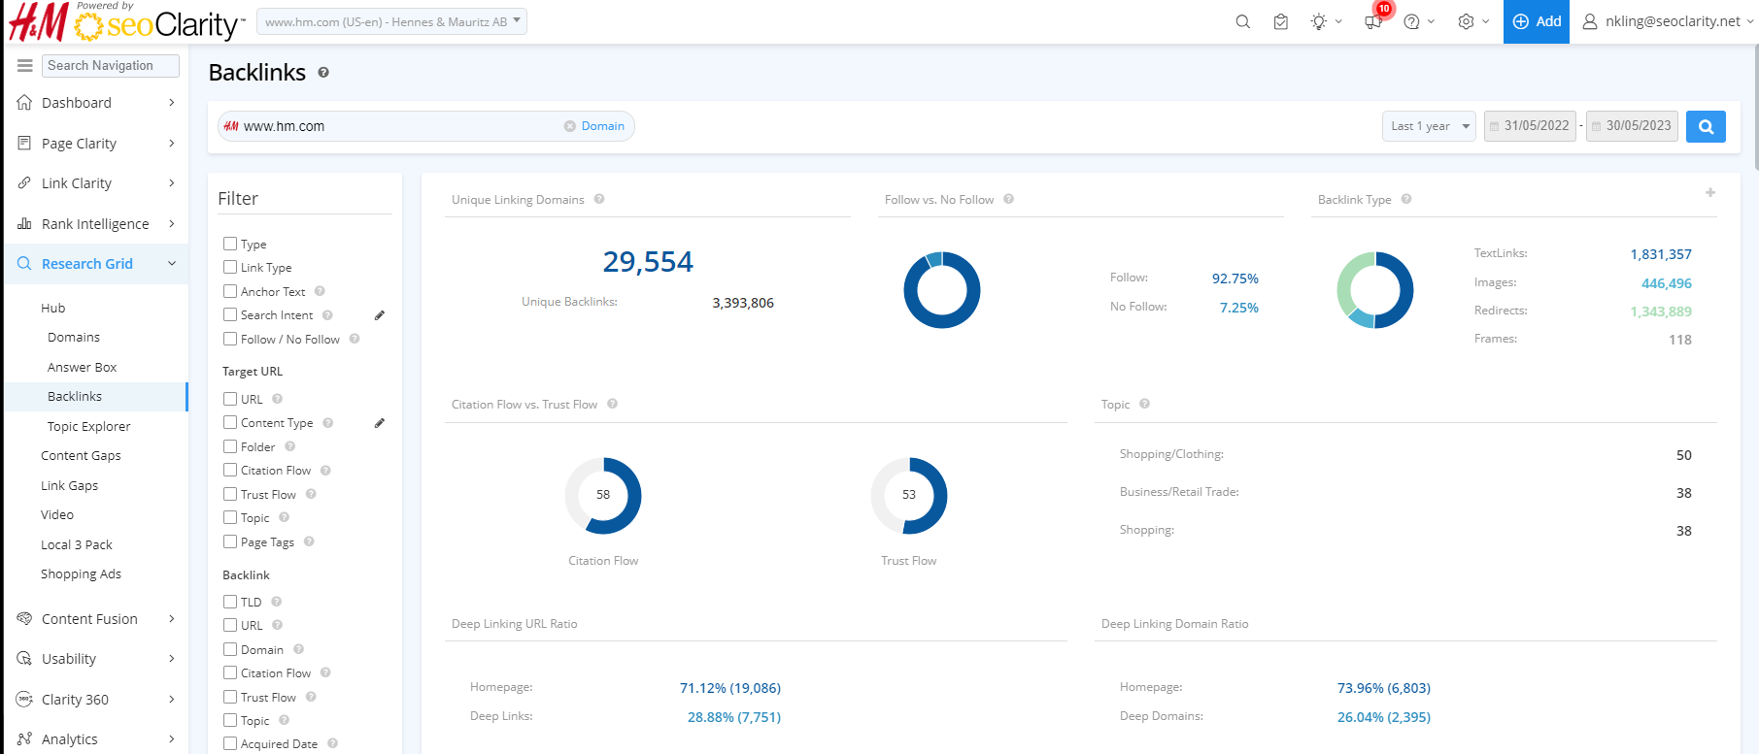Open Topic Explorer in the sidebar

88,426
